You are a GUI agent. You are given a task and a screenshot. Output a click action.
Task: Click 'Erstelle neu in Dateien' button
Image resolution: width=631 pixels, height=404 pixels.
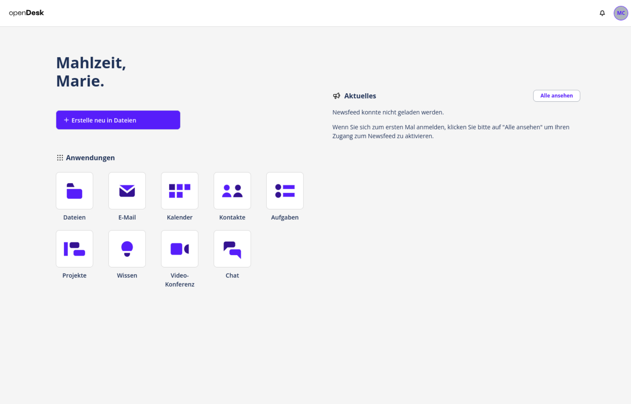pyautogui.click(x=118, y=120)
